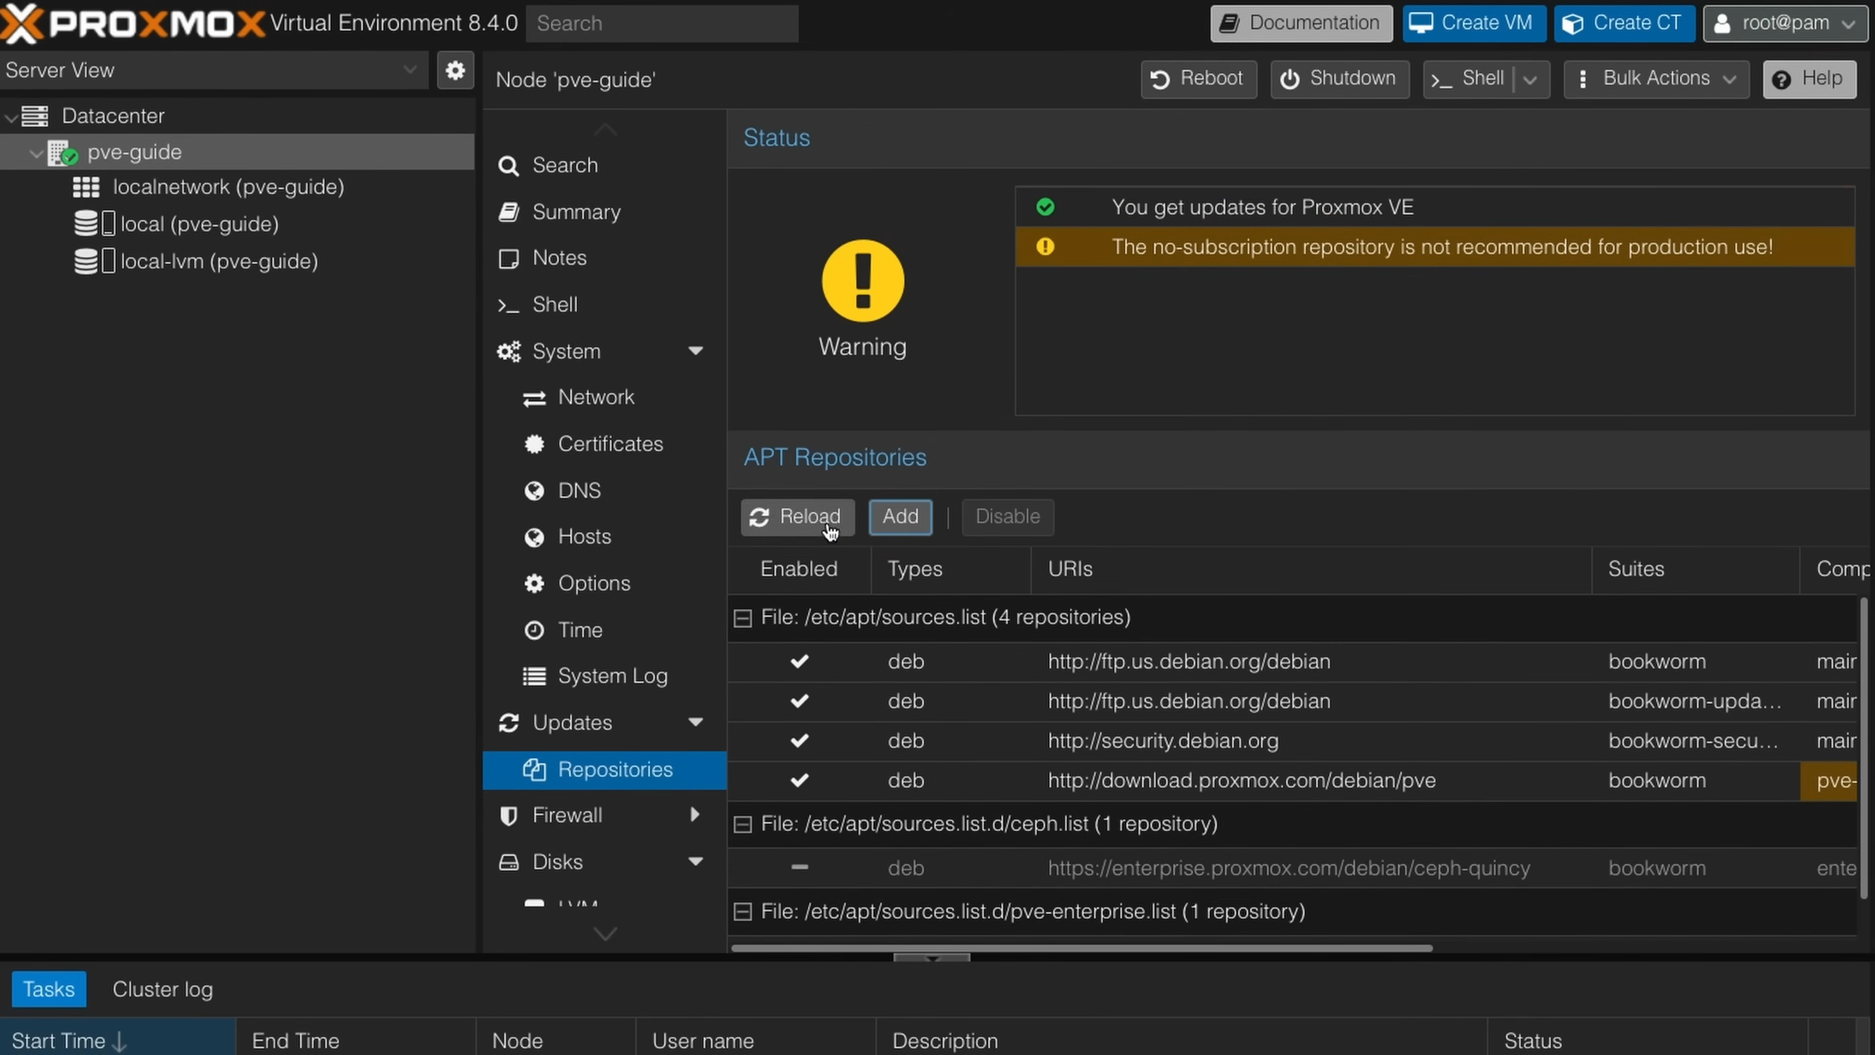Click the Firewall shield icon
The width and height of the screenshot is (1875, 1055).
[x=509, y=816]
